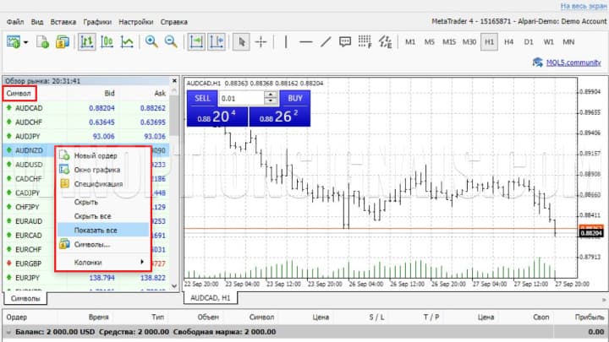Toggle the chart shift button
The width and height of the screenshot is (609, 342).
point(216,41)
